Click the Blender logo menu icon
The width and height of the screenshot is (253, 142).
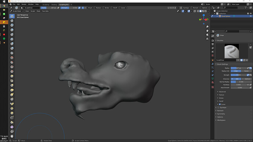11,4
